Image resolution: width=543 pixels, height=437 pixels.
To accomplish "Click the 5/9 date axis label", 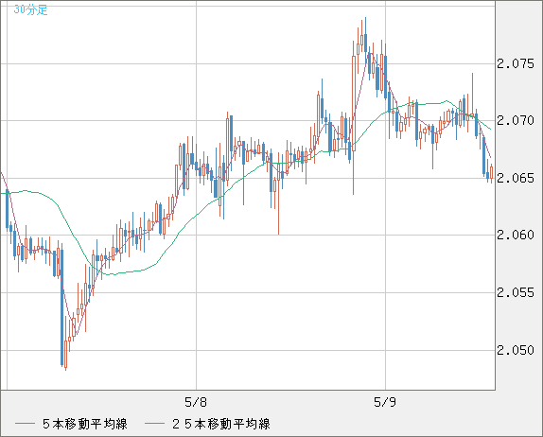I will click(385, 402).
